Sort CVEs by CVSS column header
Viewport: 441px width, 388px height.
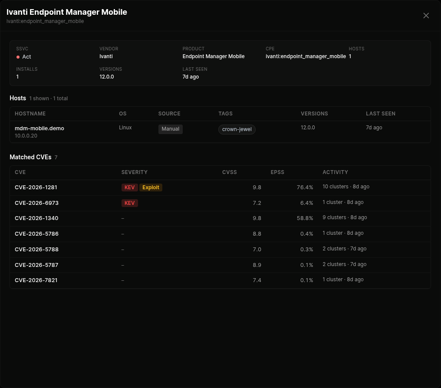[x=230, y=172]
